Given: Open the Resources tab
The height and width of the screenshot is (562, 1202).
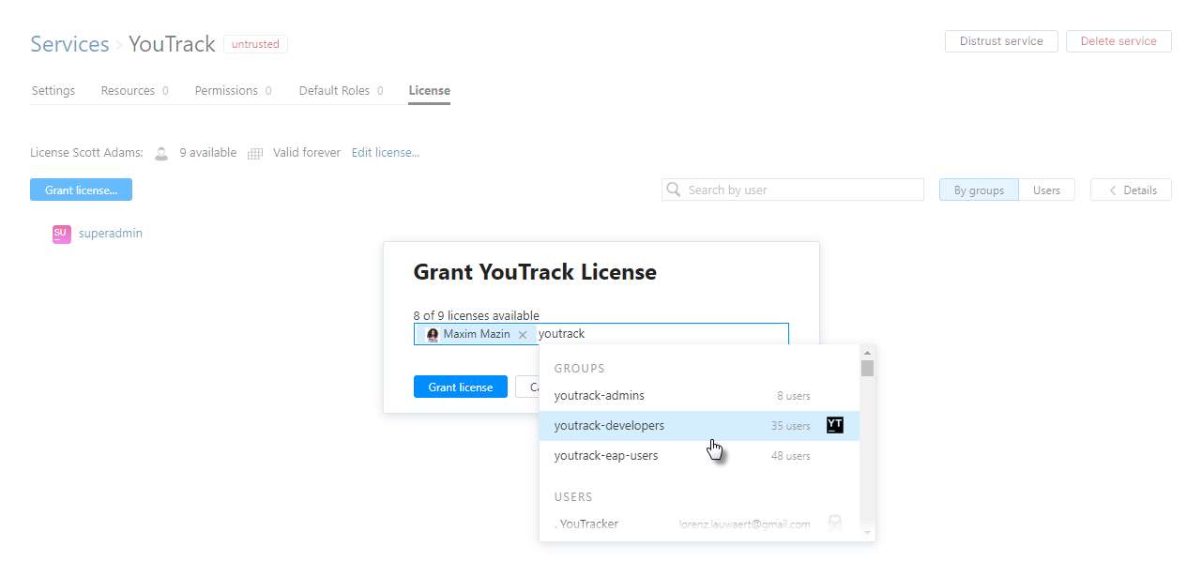Looking at the screenshot, I should click(x=134, y=91).
